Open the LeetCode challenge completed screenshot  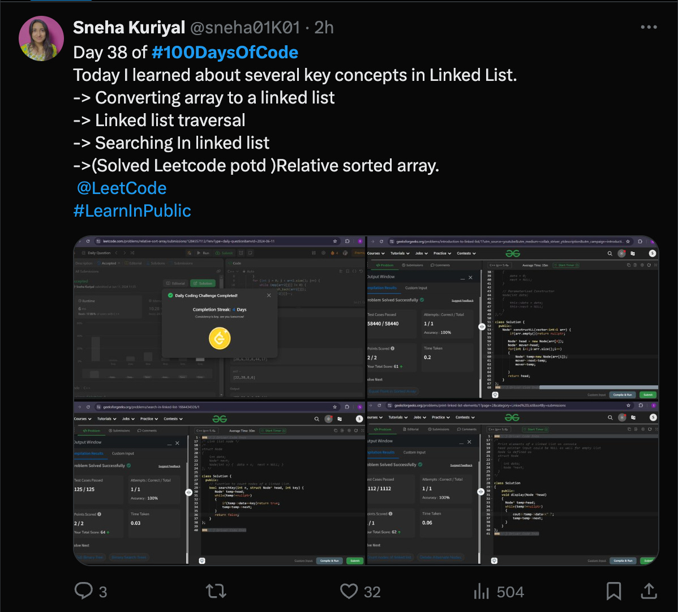pyautogui.click(x=219, y=317)
